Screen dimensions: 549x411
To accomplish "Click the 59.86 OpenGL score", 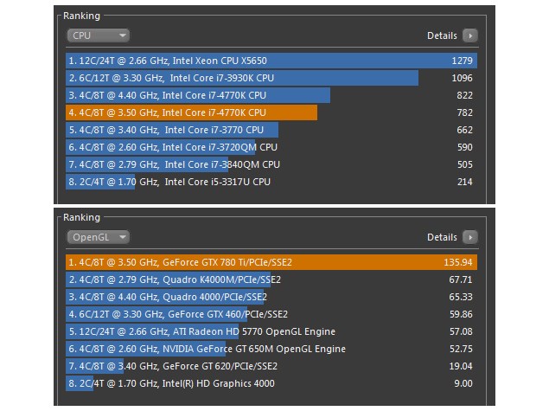I will 461,314.
